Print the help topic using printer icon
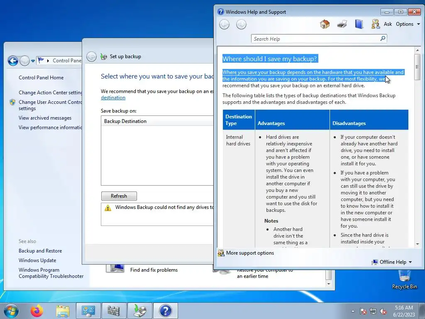425x319 pixels. 342,24
